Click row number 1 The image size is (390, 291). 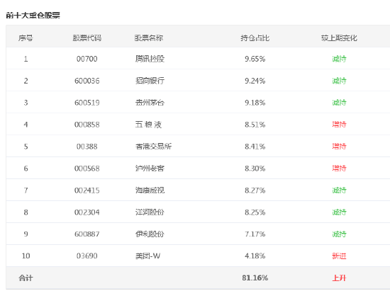[x=26, y=59]
